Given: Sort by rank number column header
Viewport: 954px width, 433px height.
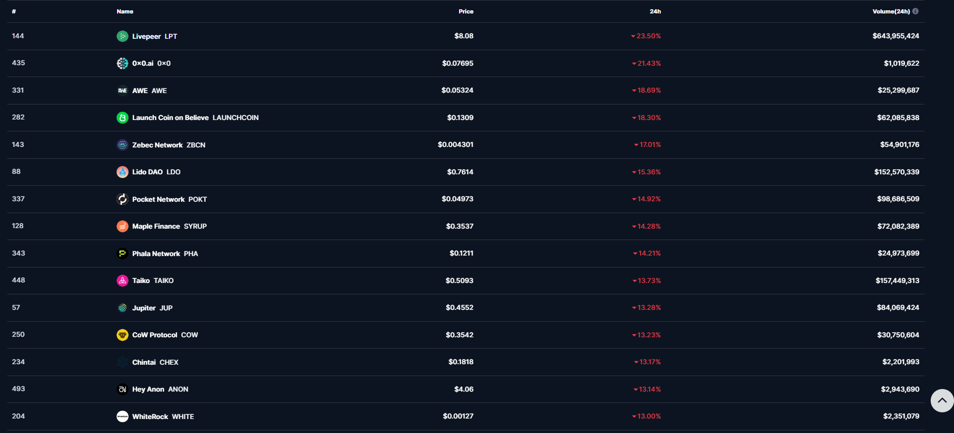Looking at the screenshot, I should coord(14,11).
